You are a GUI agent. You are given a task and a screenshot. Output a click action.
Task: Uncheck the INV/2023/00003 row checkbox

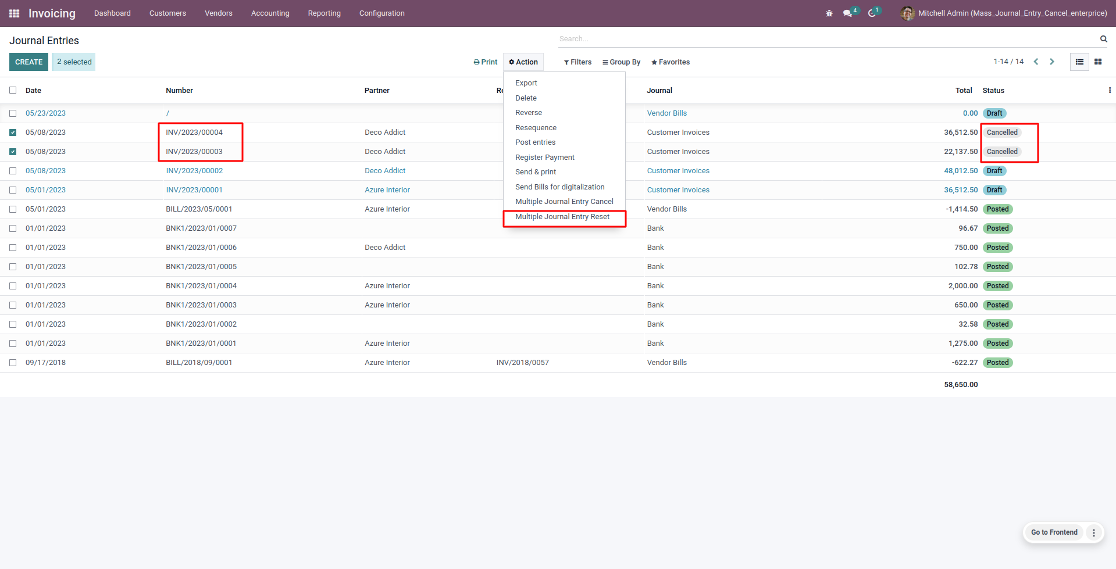tap(13, 152)
